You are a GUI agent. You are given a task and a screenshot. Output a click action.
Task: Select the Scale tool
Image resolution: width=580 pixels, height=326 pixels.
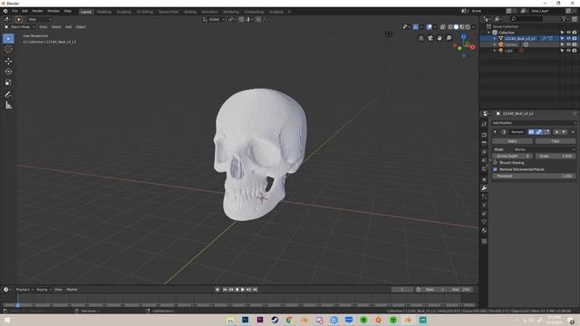coord(8,82)
